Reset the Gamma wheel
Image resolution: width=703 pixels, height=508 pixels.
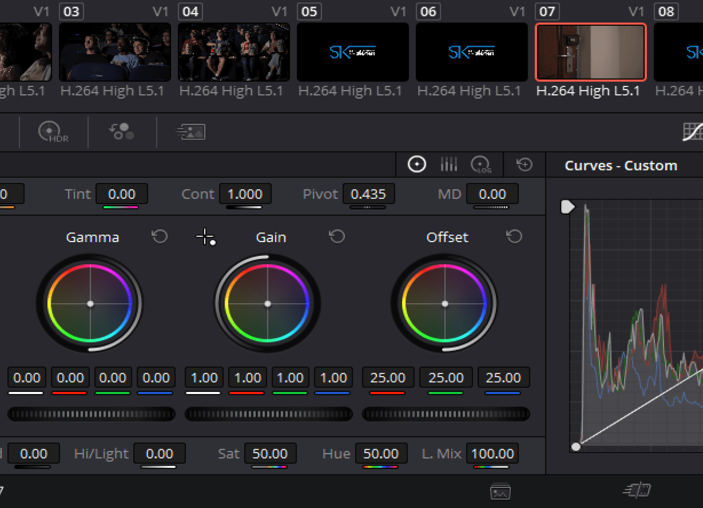pos(160,237)
